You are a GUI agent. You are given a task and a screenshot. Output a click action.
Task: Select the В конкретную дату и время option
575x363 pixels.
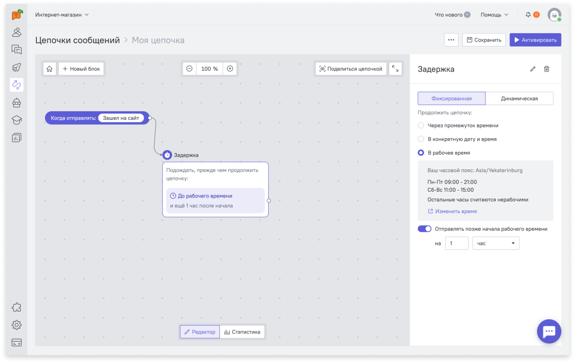(421, 139)
